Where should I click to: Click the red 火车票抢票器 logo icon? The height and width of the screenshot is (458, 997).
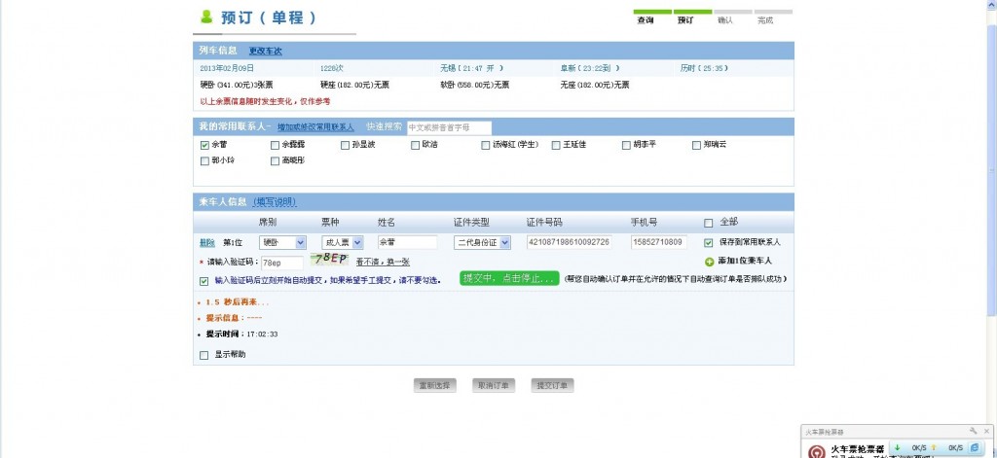[817, 451]
